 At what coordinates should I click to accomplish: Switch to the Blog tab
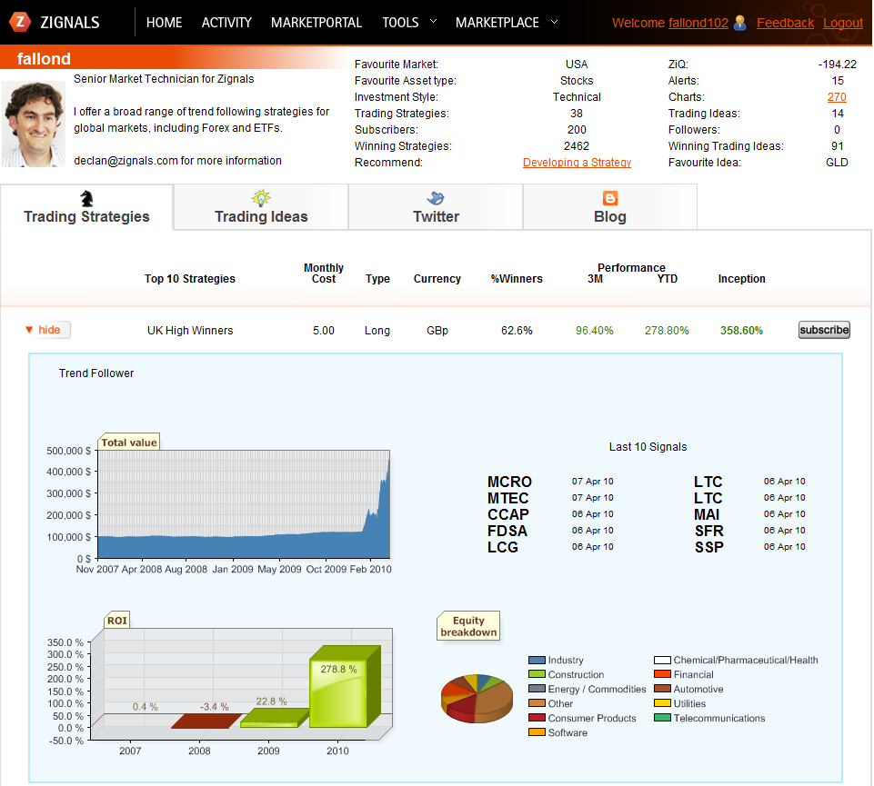pos(609,207)
